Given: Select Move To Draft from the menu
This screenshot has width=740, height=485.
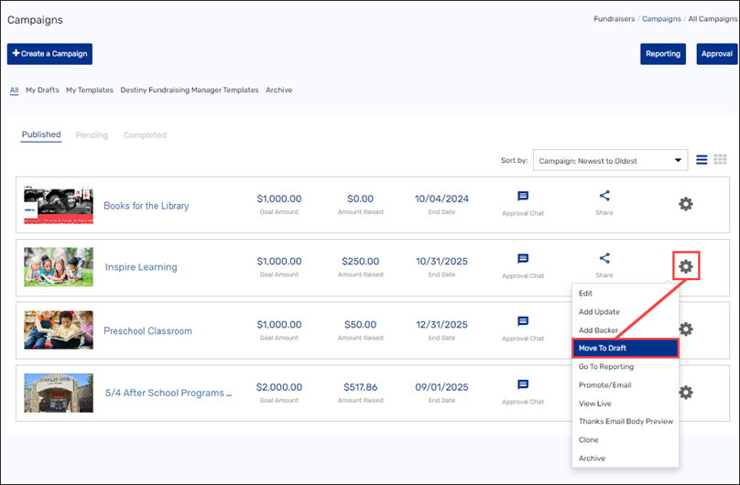Looking at the screenshot, I should (x=625, y=348).
